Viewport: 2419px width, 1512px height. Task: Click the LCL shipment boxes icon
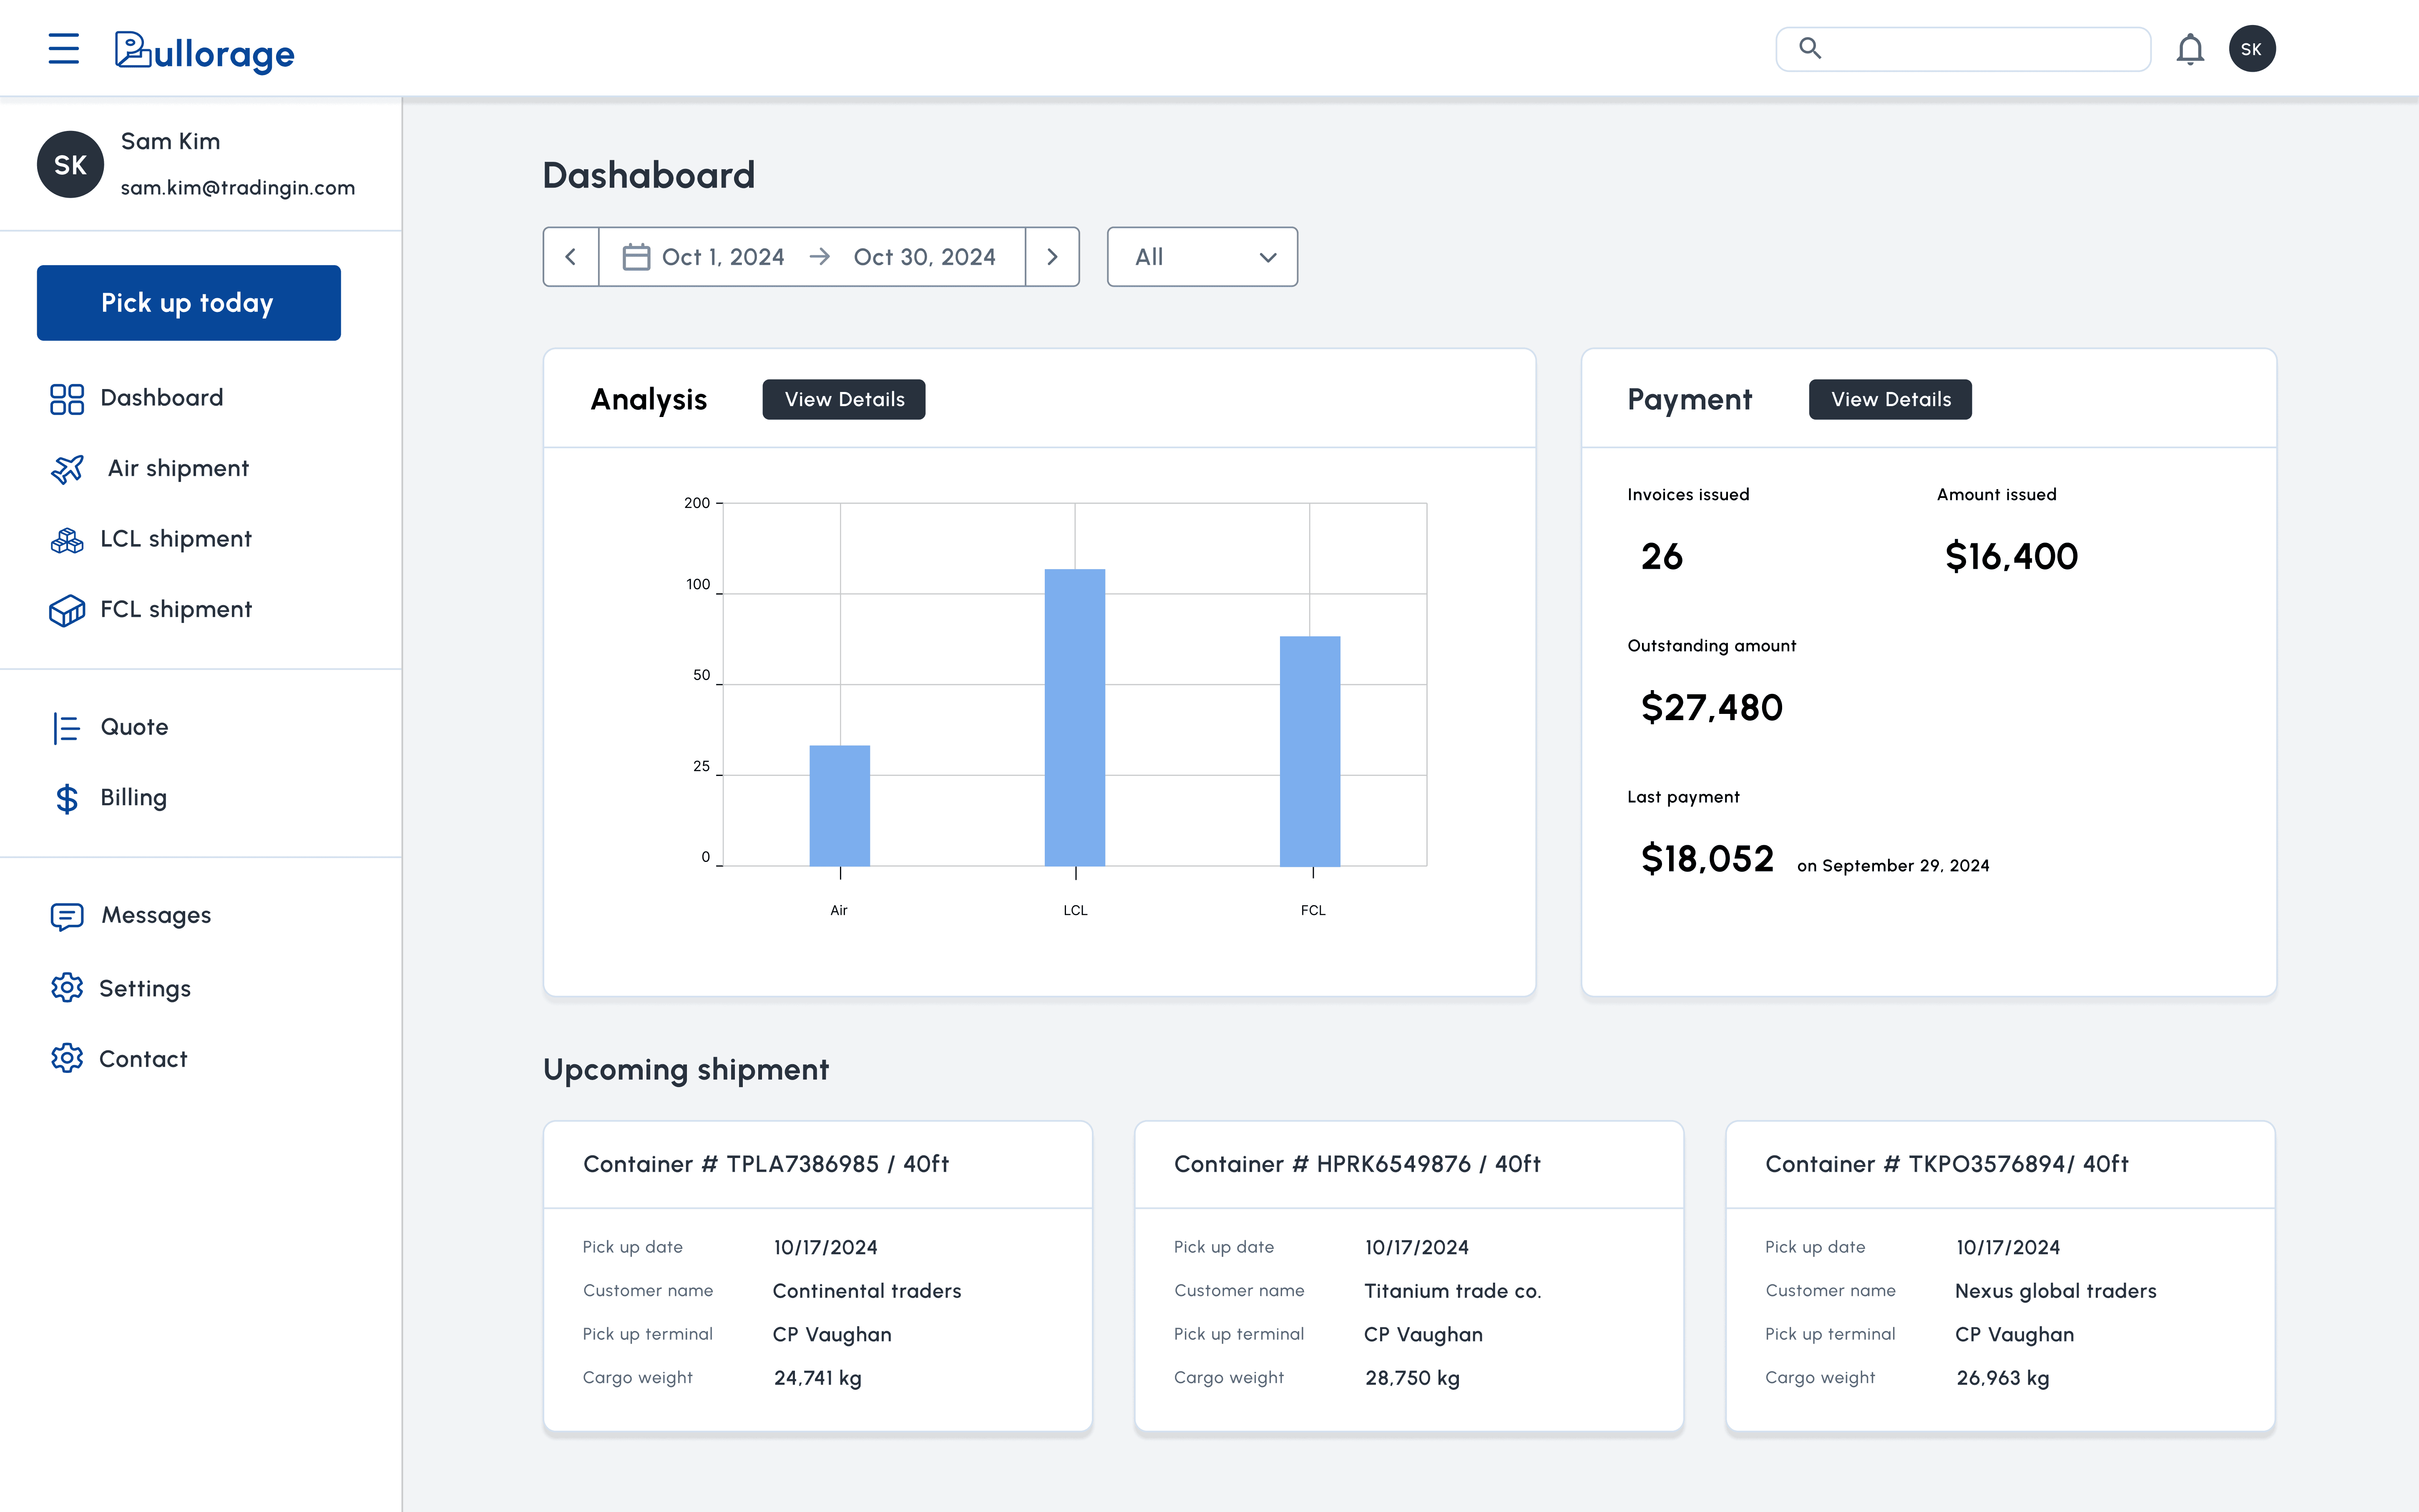(67, 540)
